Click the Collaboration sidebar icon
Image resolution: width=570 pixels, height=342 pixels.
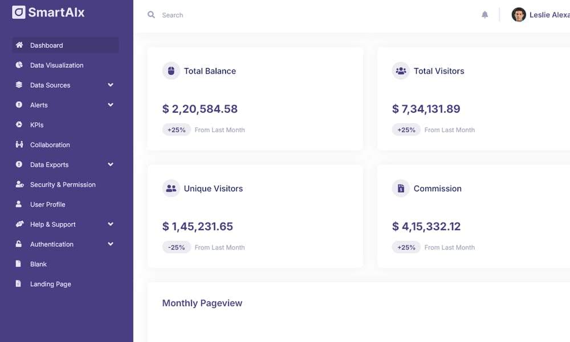point(18,145)
